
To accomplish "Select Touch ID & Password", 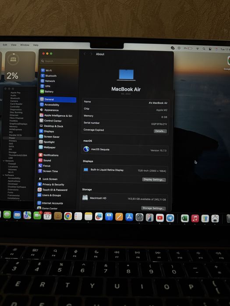I will pyautogui.click(x=53, y=190).
